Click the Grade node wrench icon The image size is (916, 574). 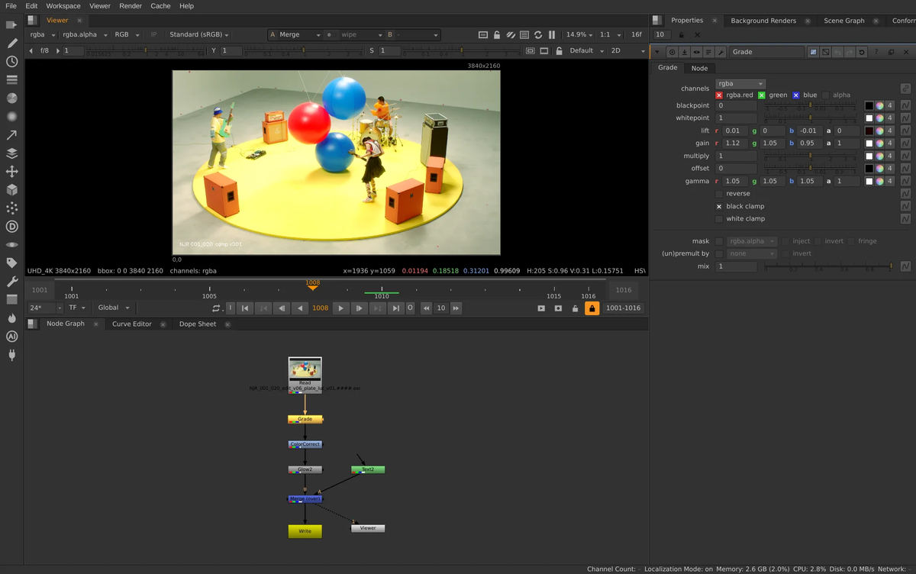click(721, 52)
